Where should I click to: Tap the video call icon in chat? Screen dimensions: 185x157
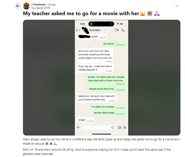point(116,30)
